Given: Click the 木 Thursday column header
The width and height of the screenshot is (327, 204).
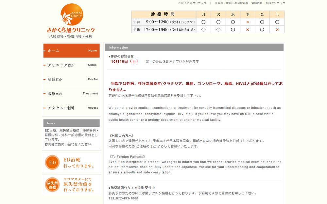Looking at the screenshot, I should click(248, 14).
